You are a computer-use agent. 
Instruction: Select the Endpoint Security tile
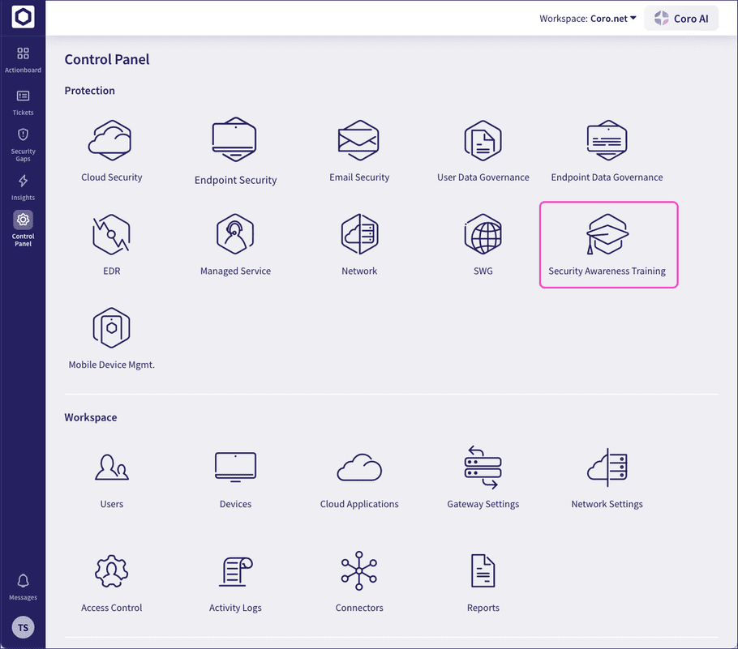click(235, 150)
